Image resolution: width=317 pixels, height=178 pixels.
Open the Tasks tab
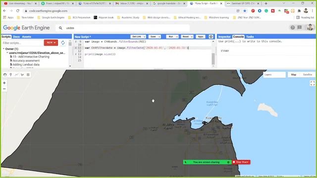250,37
